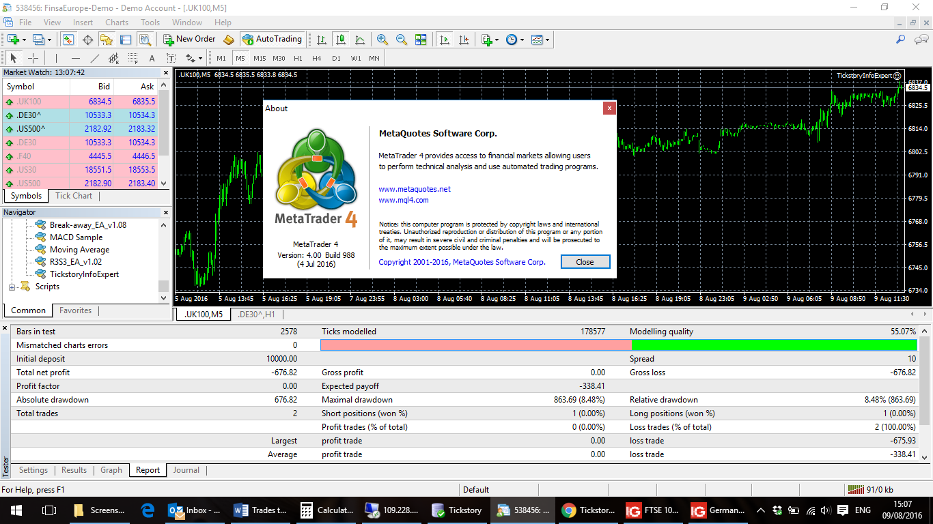The height and width of the screenshot is (524, 933).
Task: Switch timeframe to M1
Action: [x=221, y=58]
